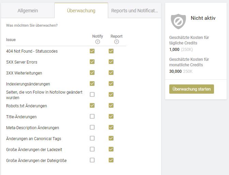Image resolution: width=229 pixels, height=175 pixels.
Task: Click the Issue column header
Action: tap(11, 40)
